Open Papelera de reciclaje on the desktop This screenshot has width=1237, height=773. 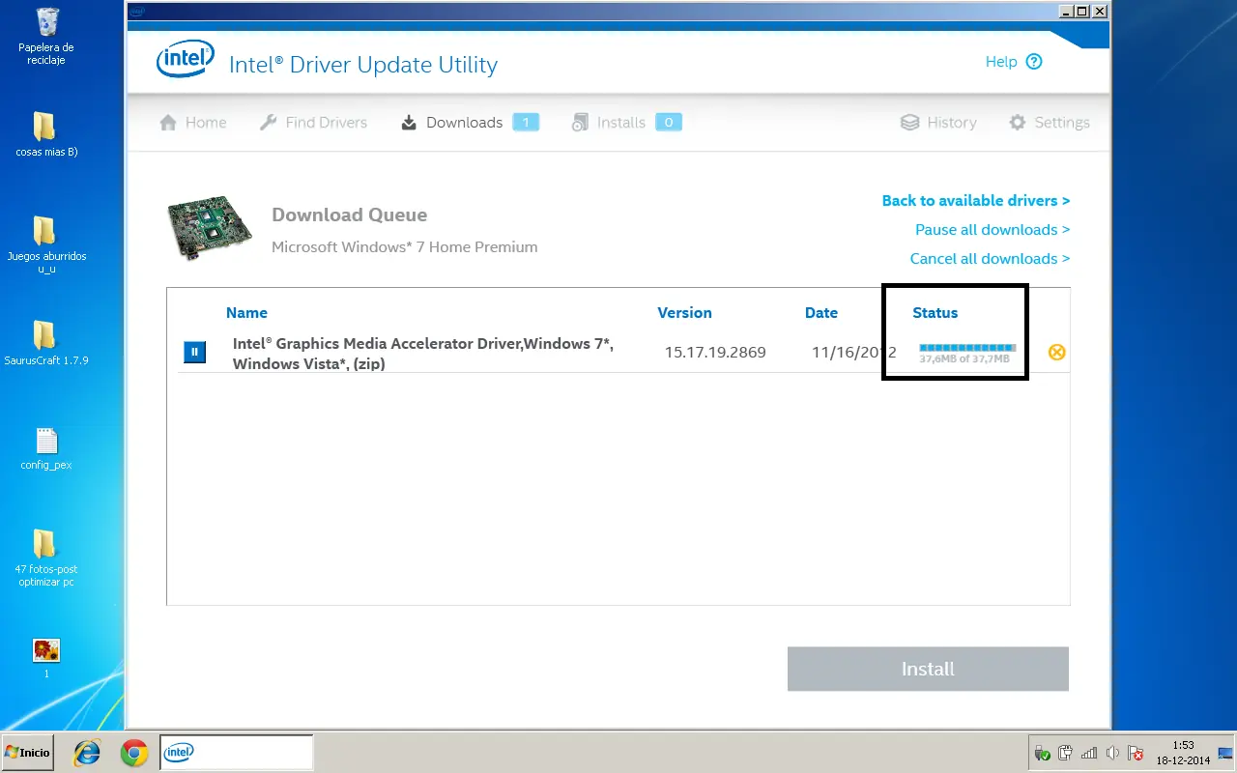[45, 37]
